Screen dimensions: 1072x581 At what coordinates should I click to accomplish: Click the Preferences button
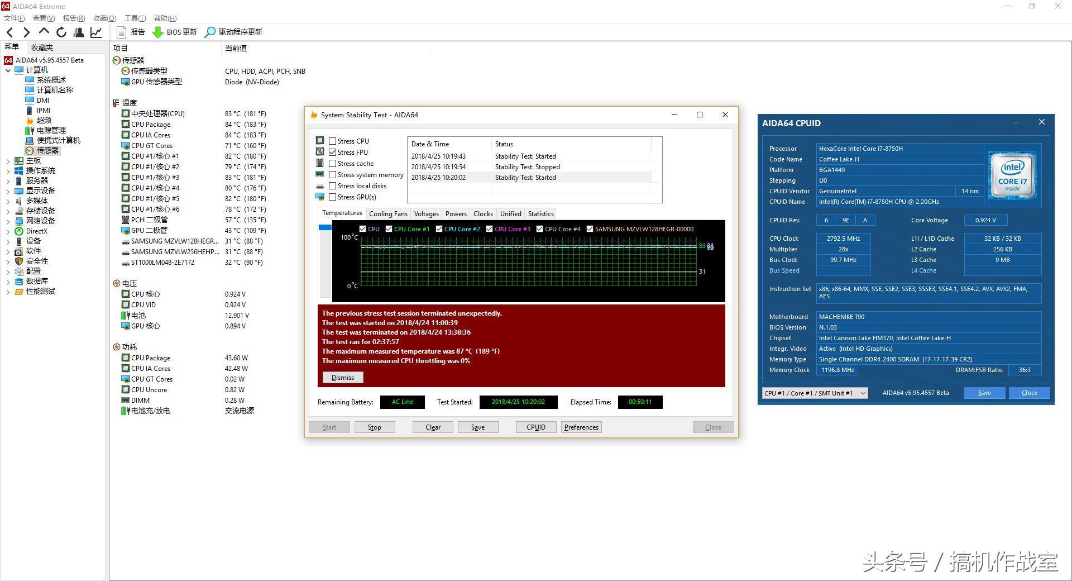click(x=581, y=427)
